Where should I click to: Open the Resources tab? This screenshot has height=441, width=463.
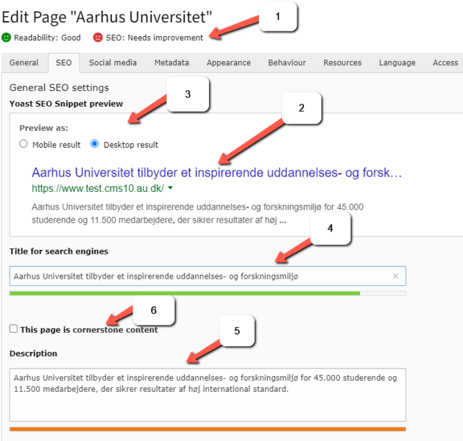[x=342, y=62]
